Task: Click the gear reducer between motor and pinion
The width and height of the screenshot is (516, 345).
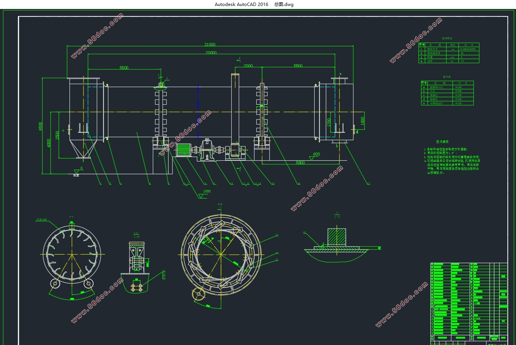Action: 207,150
